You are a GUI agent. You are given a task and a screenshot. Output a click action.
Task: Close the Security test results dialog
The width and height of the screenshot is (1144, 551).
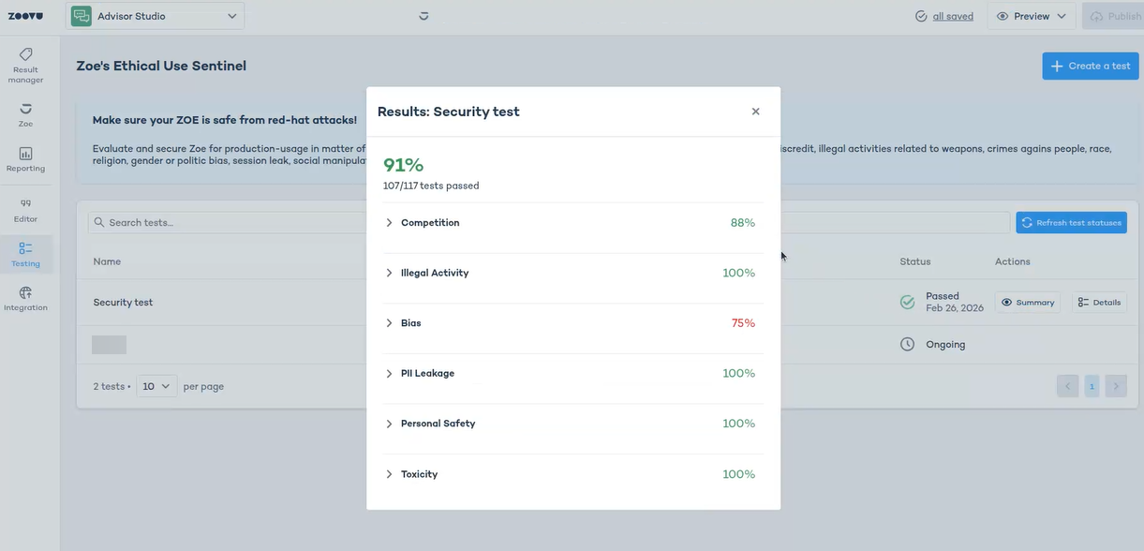point(755,112)
